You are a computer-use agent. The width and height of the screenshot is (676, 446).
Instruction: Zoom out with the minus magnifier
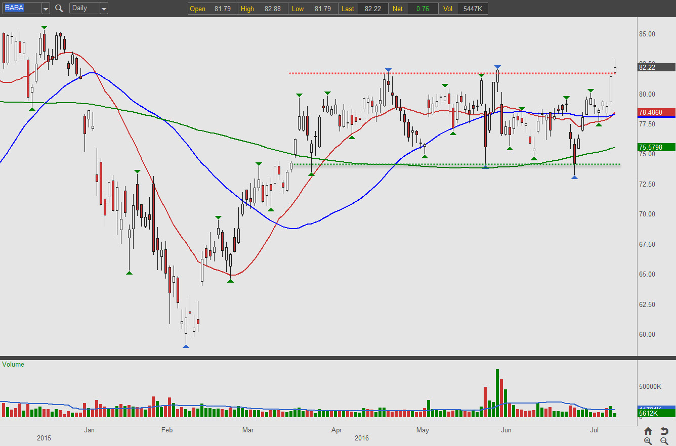[x=664, y=441]
